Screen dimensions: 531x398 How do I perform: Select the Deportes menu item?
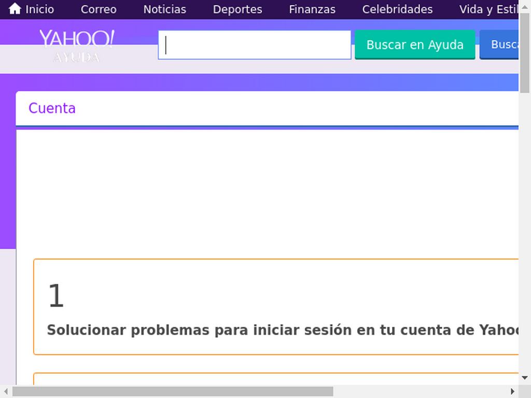point(237,9)
